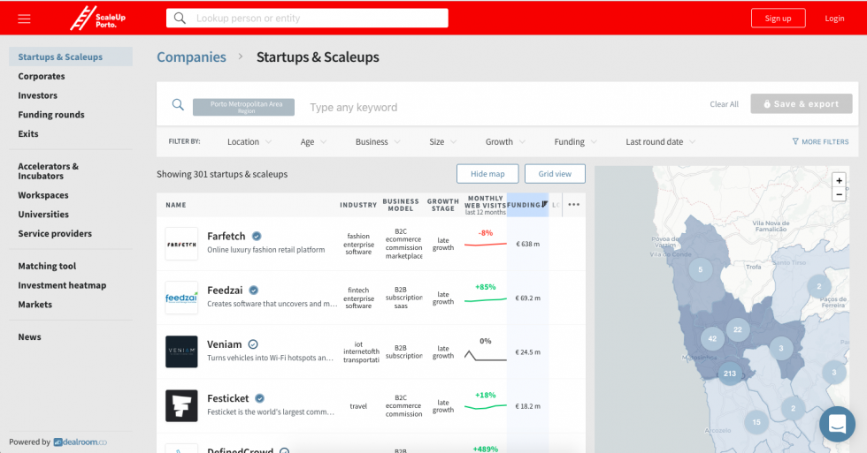Screen dimensions: 867x453
Task: Click map cluster marker 42
Action: click(x=712, y=339)
